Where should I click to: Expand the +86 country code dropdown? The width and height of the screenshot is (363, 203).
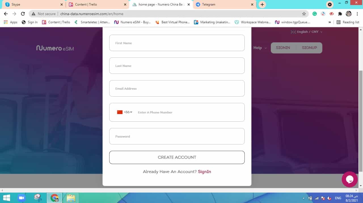[125, 112]
